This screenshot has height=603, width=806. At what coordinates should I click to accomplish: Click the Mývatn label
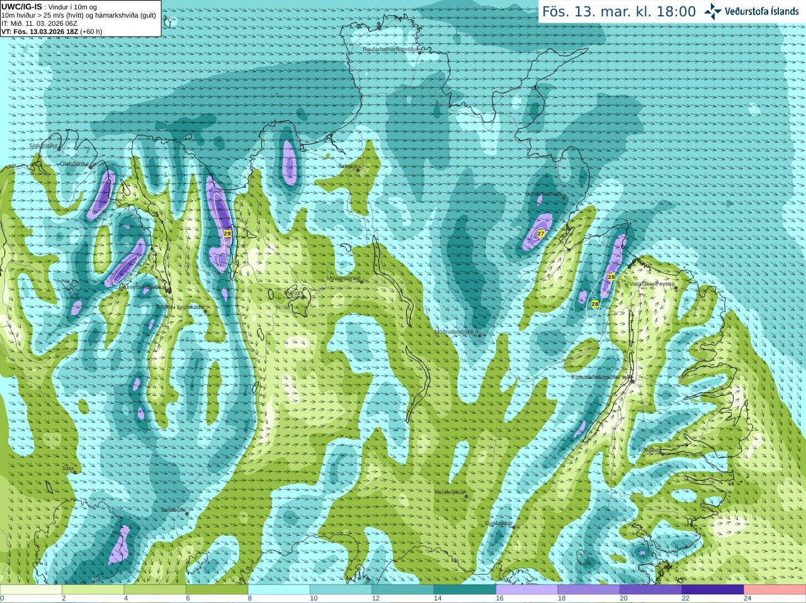(x=294, y=293)
